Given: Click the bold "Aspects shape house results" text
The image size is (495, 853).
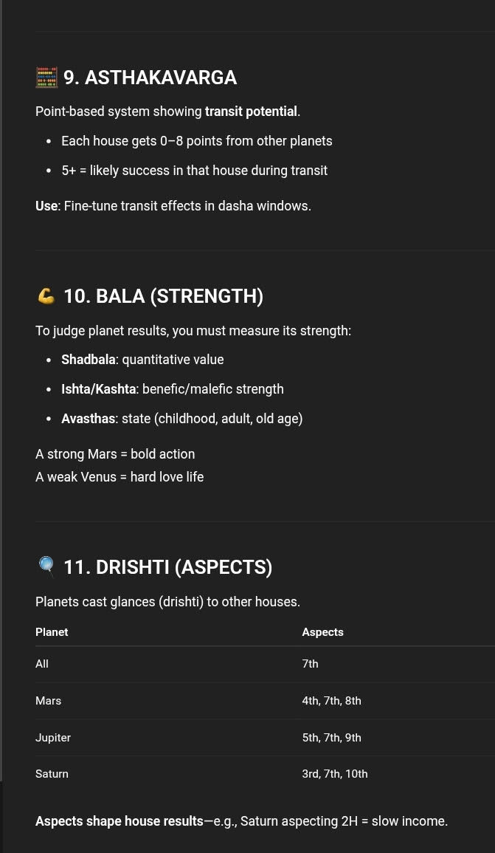Looking at the screenshot, I should click(x=119, y=821).
